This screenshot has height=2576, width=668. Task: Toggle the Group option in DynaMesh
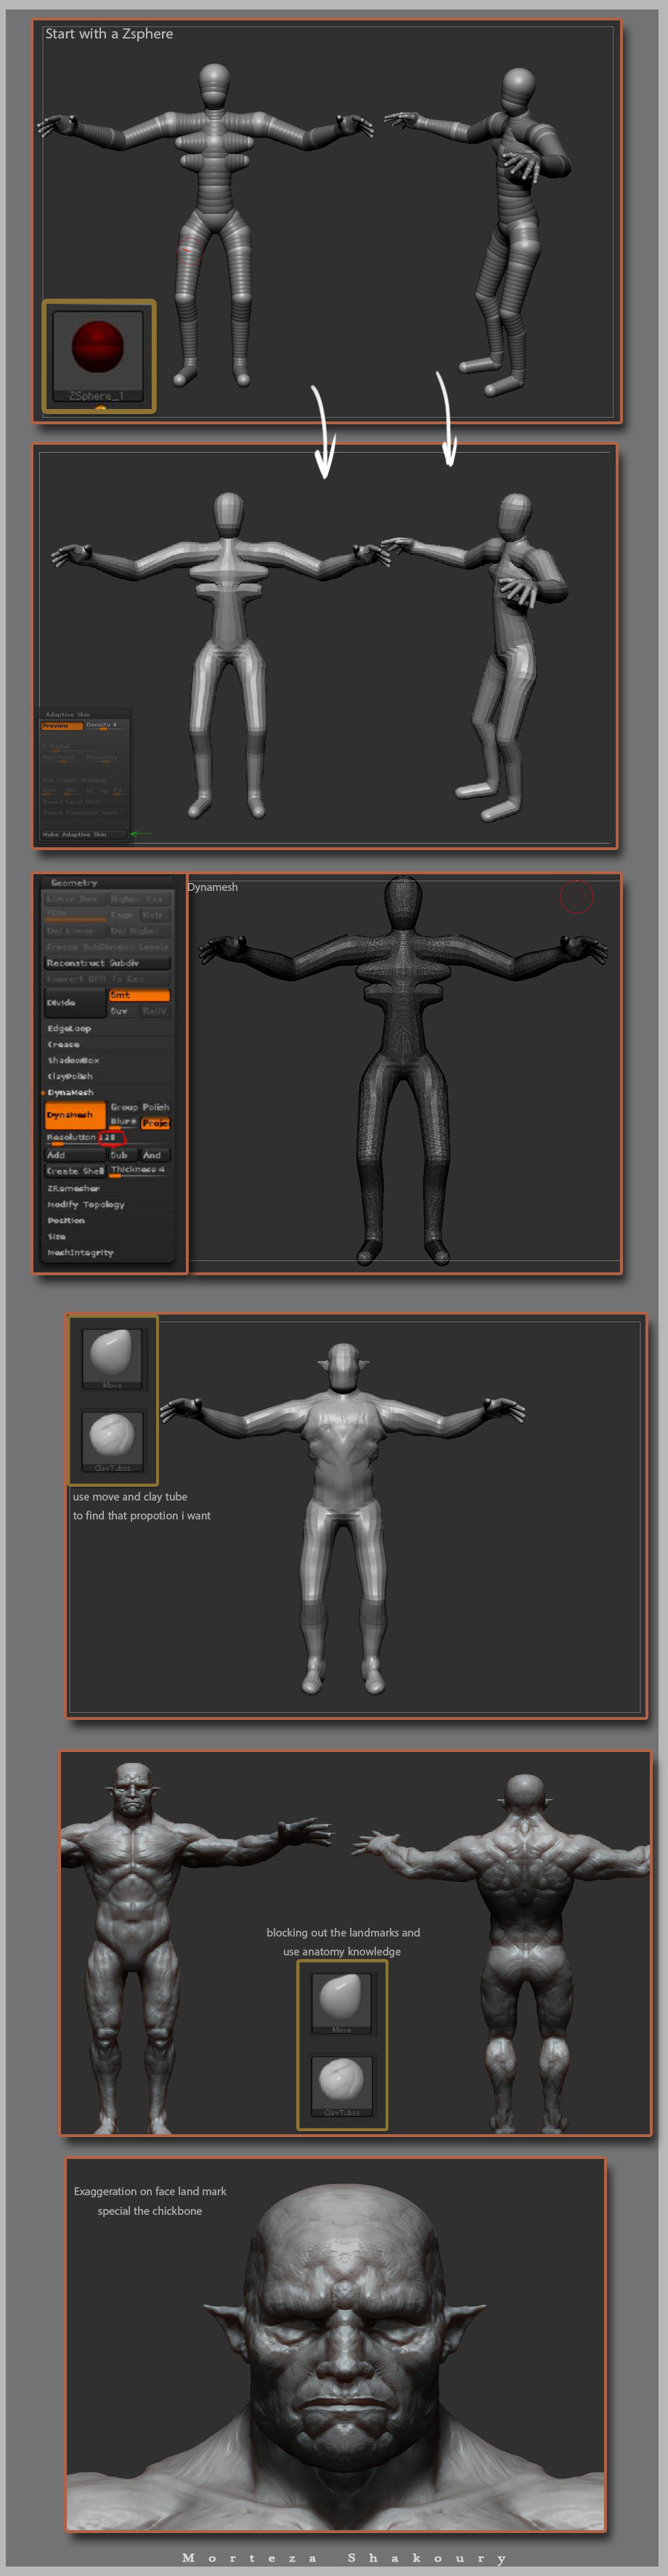click(124, 1108)
